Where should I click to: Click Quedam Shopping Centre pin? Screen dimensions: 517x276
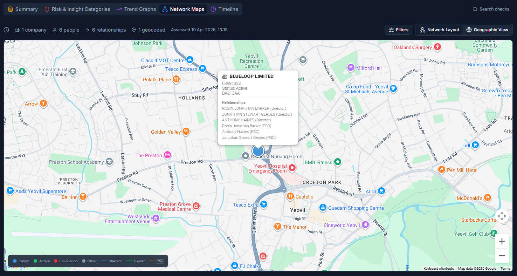click(323, 208)
